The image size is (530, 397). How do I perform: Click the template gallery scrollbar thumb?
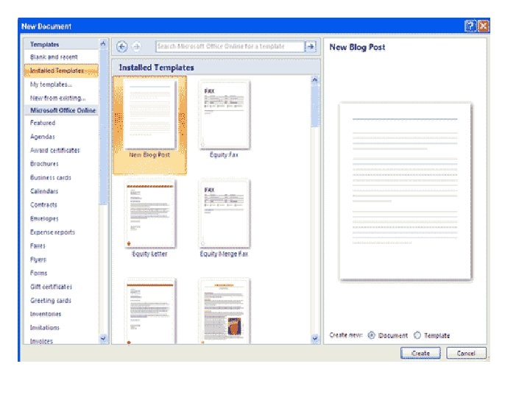click(315, 105)
